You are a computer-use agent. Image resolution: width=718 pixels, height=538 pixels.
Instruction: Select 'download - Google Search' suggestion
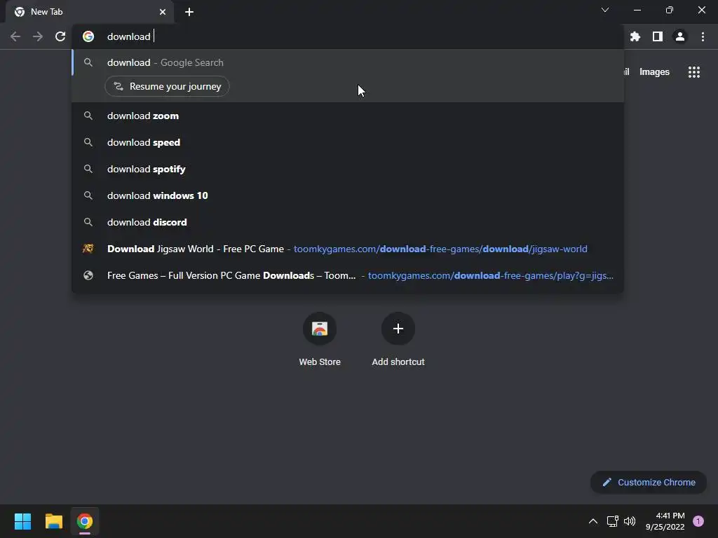click(348, 62)
